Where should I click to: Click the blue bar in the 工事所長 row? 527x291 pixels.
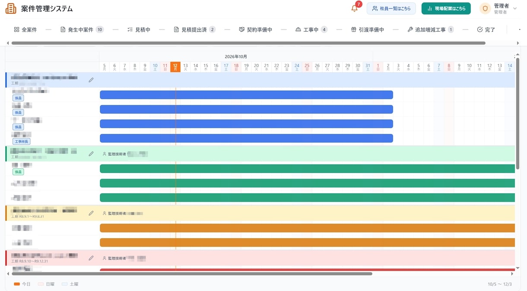coord(246,138)
